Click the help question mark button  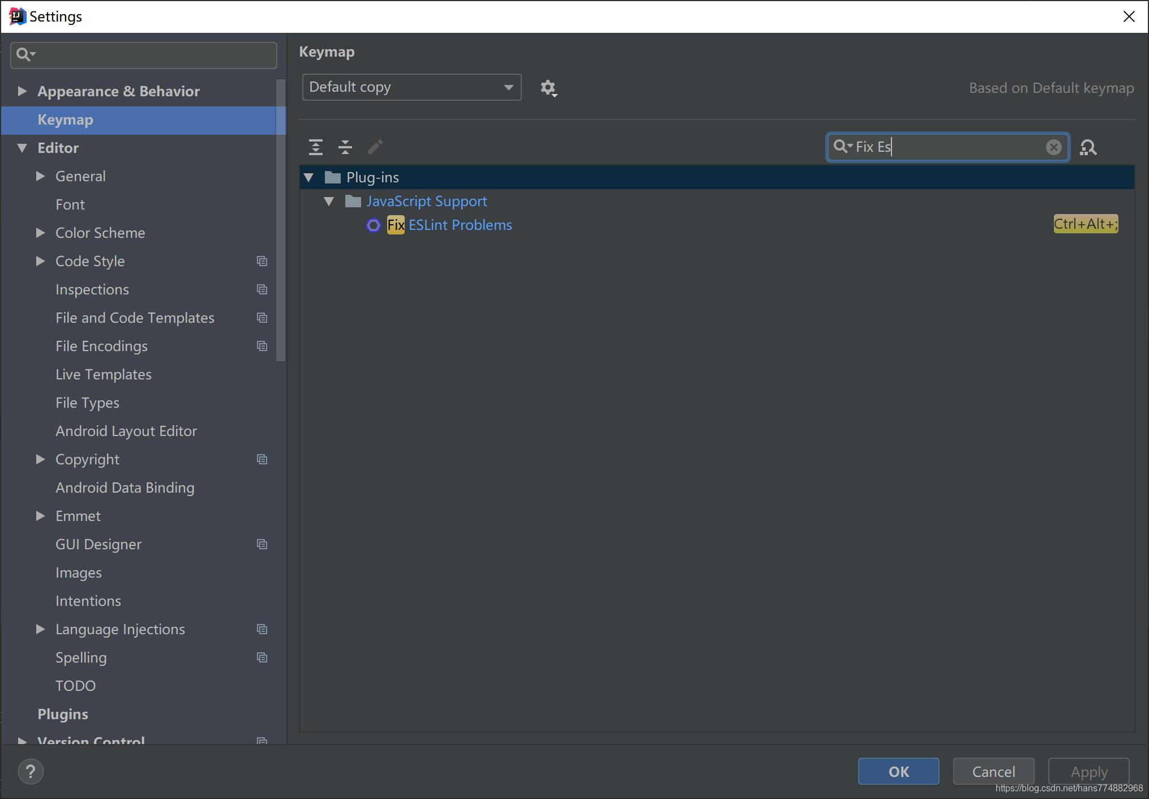(x=31, y=771)
